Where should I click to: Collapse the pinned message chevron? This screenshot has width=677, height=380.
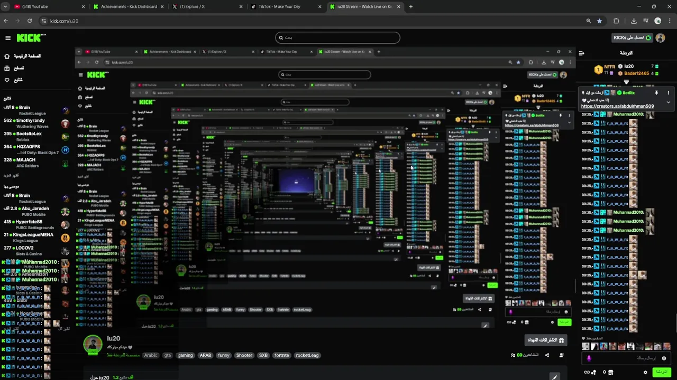click(x=668, y=102)
